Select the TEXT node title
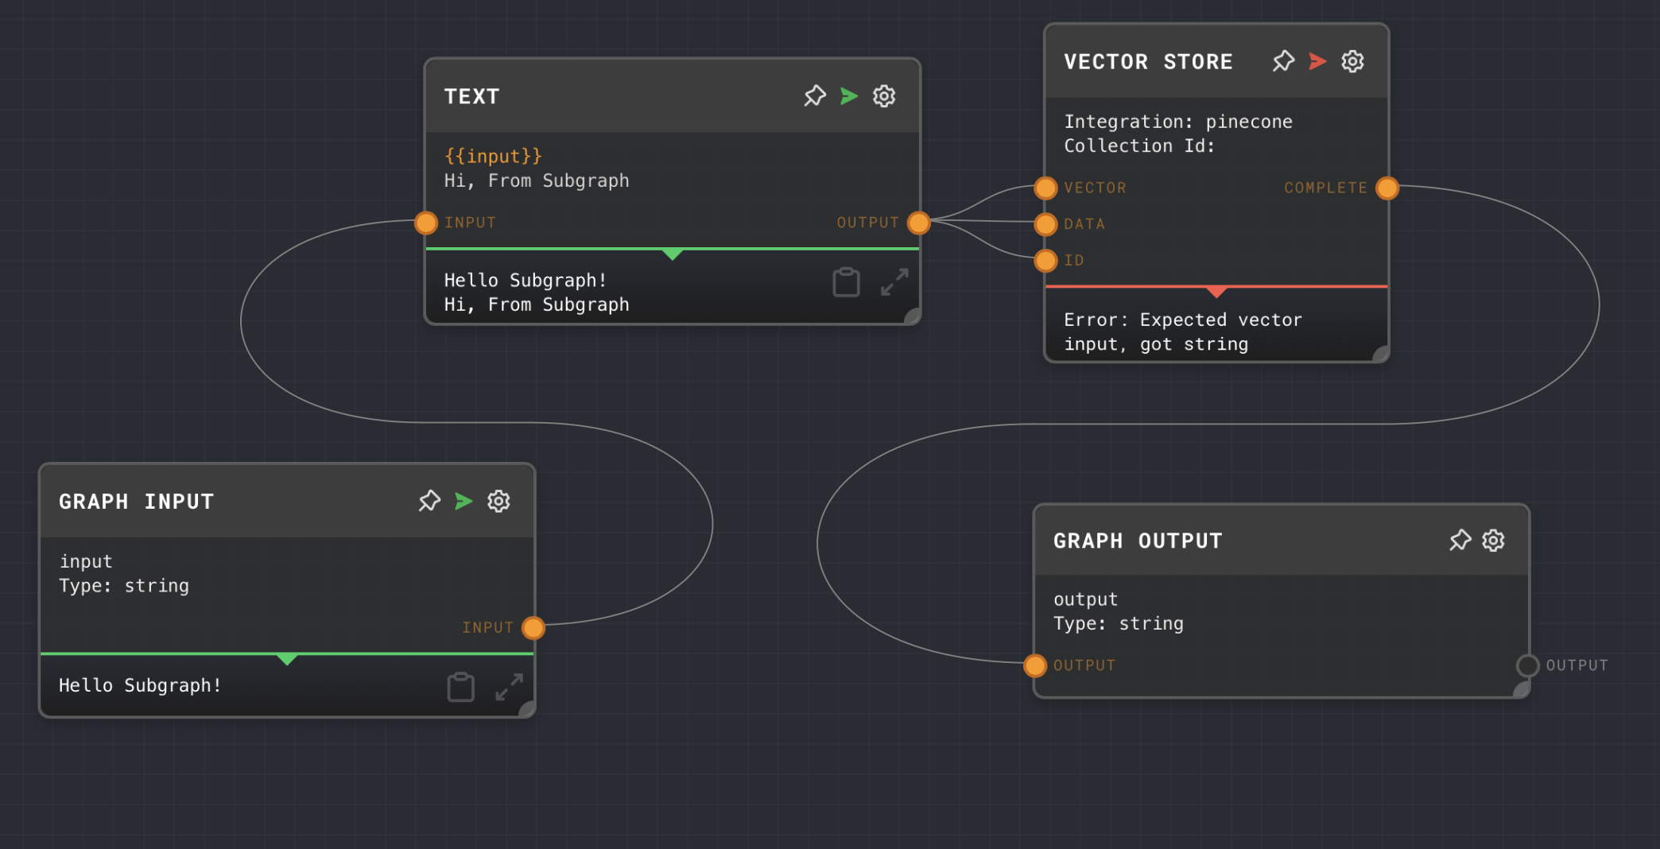The width and height of the screenshot is (1660, 849). coord(471,96)
